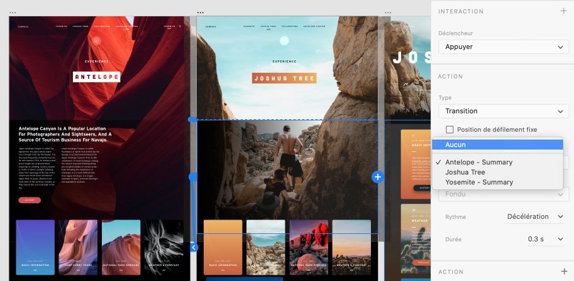
Task: Click the compass circle icon above EXPERIENCE on the Antelope artboard
Action: click(x=96, y=41)
